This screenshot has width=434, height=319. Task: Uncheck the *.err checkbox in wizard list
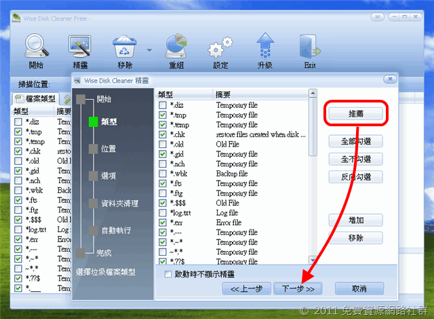163,223
